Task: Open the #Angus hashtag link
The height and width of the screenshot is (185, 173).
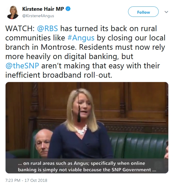Action: (81, 38)
